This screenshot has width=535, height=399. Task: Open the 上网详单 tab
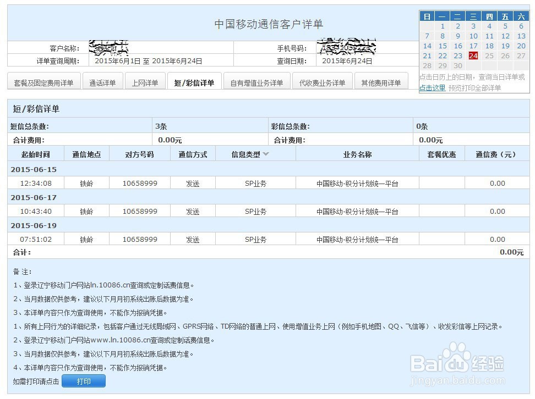145,81
